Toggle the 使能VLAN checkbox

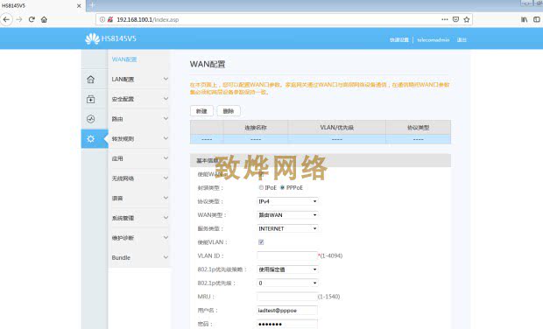click(261, 242)
